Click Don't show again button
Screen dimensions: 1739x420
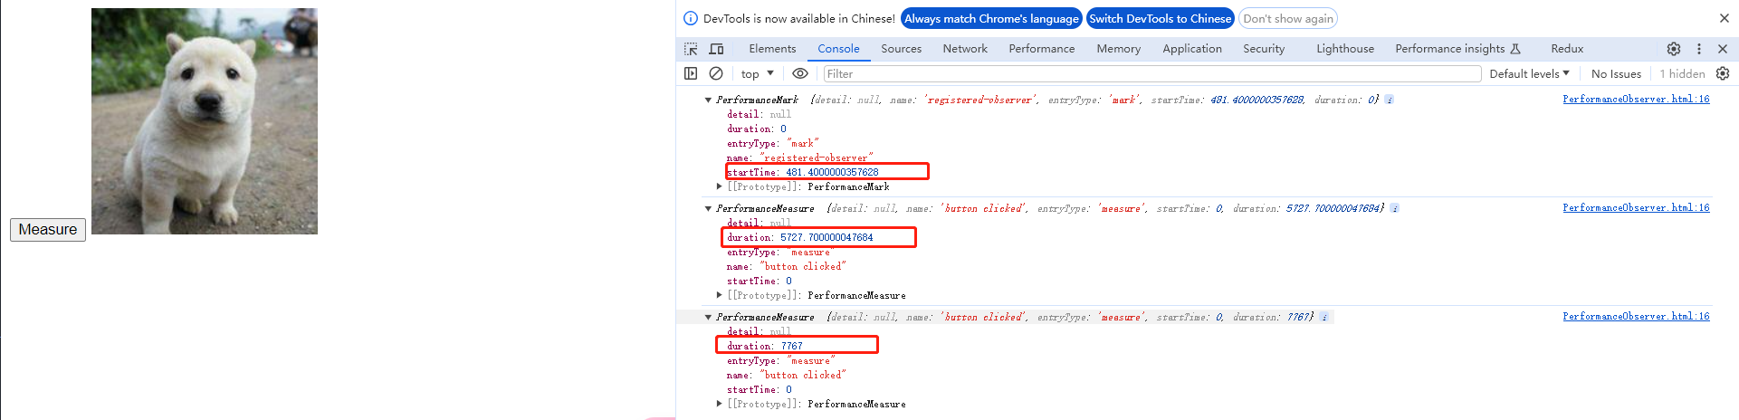tap(1288, 18)
